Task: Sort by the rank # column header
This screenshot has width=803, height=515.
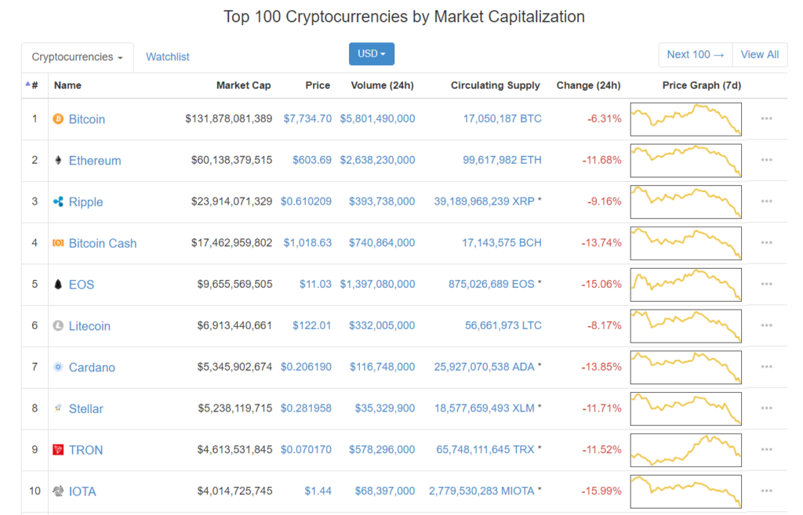Action: coord(31,85)
